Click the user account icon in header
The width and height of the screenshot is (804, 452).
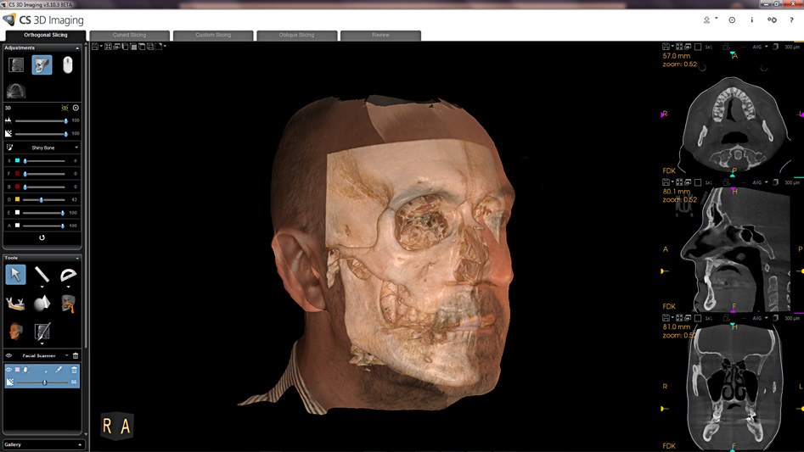(706, 20)
